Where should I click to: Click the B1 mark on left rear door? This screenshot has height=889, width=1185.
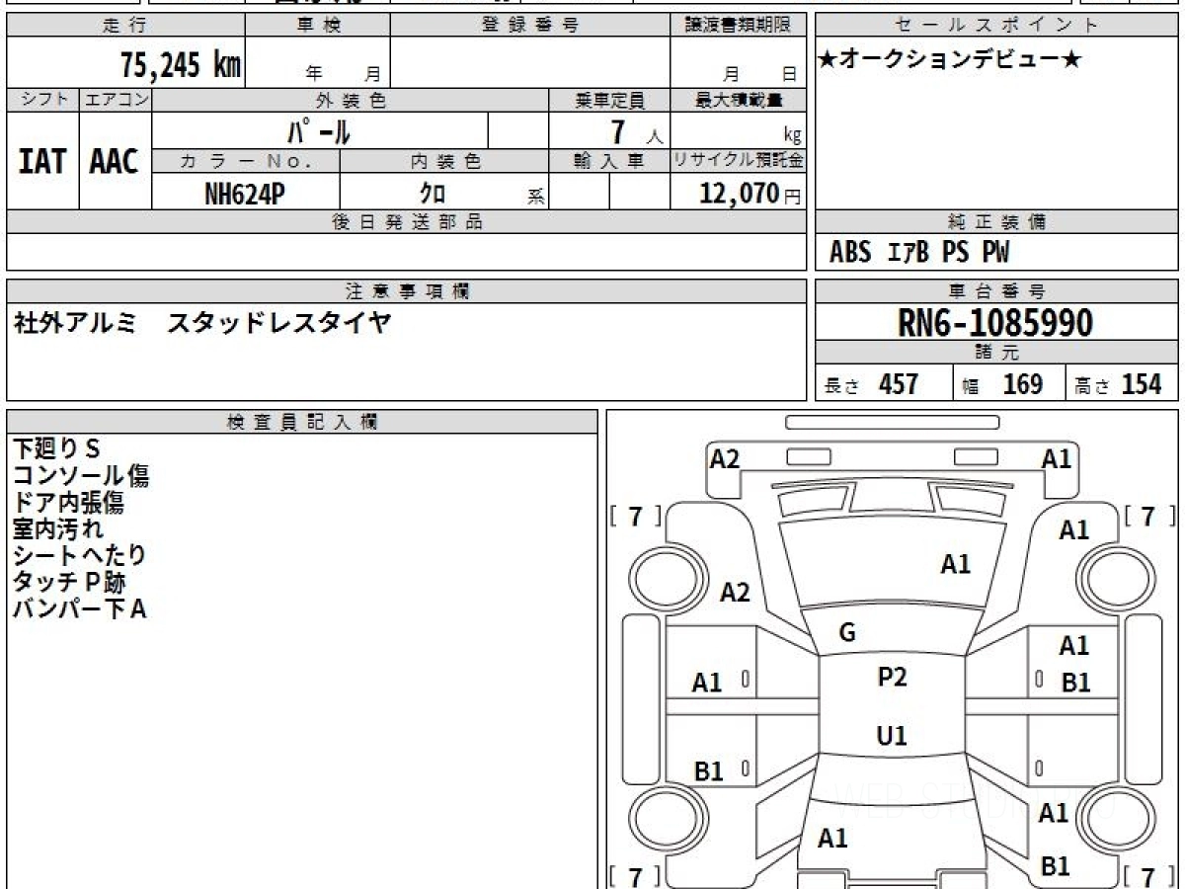[x=709, y=771]
